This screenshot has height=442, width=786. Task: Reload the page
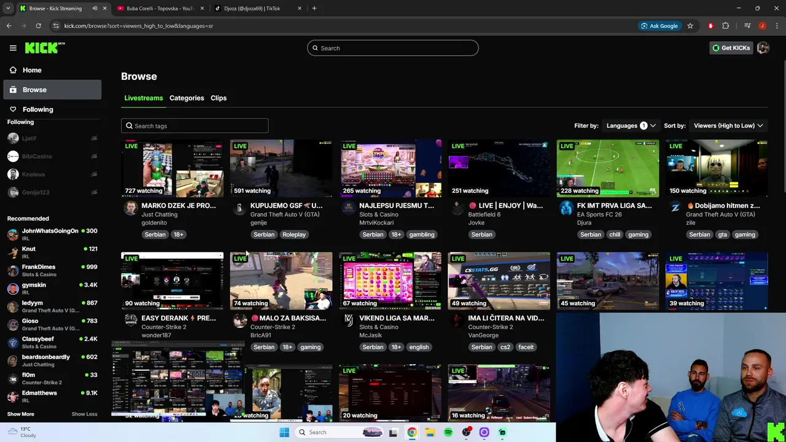(38, 26)
